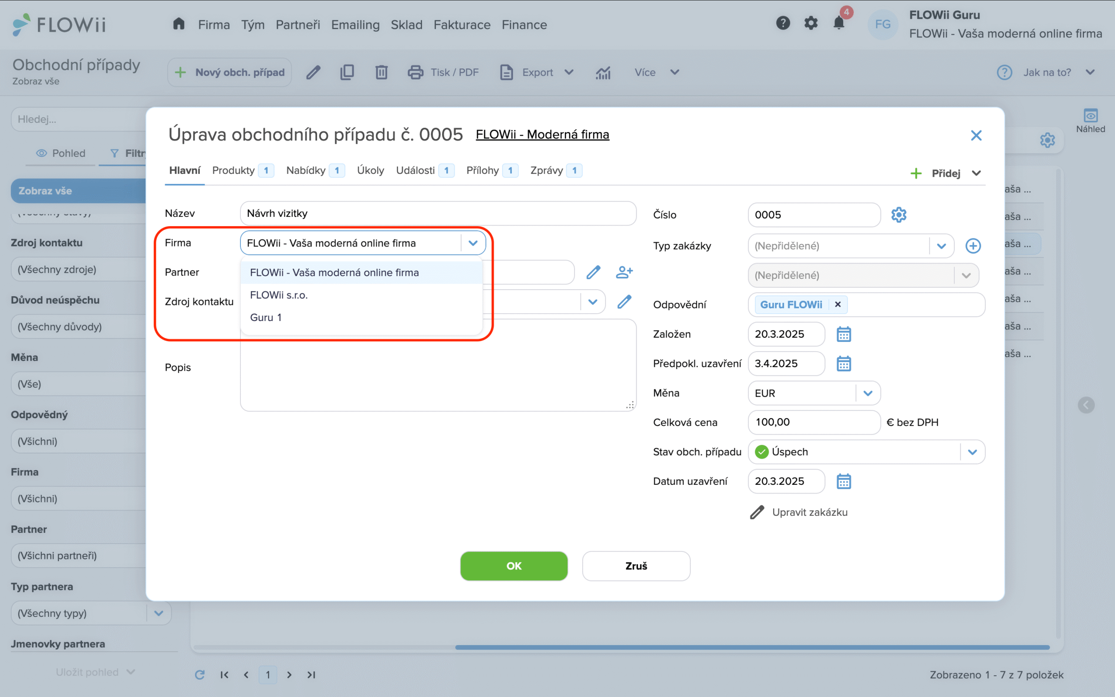
Task: Switch to the Zprávy tab
Action: point(556,171)
